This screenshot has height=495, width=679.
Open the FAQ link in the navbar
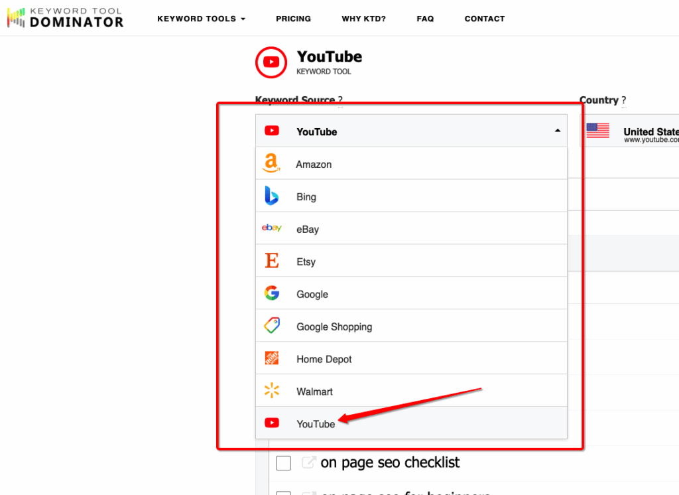click(x=425, y=19)
